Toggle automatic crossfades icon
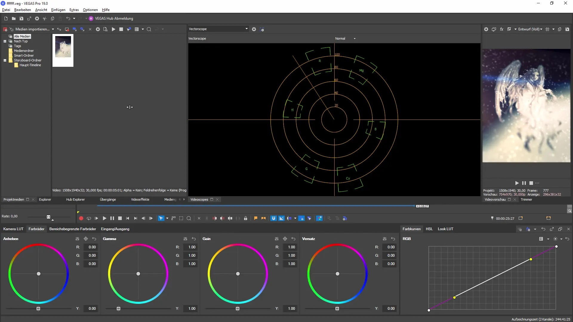This screenshot has height=322, width=573. coord(281,218)
